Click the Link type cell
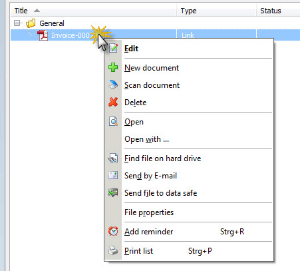This screenshot has height=271, width=300. [188, 35]
